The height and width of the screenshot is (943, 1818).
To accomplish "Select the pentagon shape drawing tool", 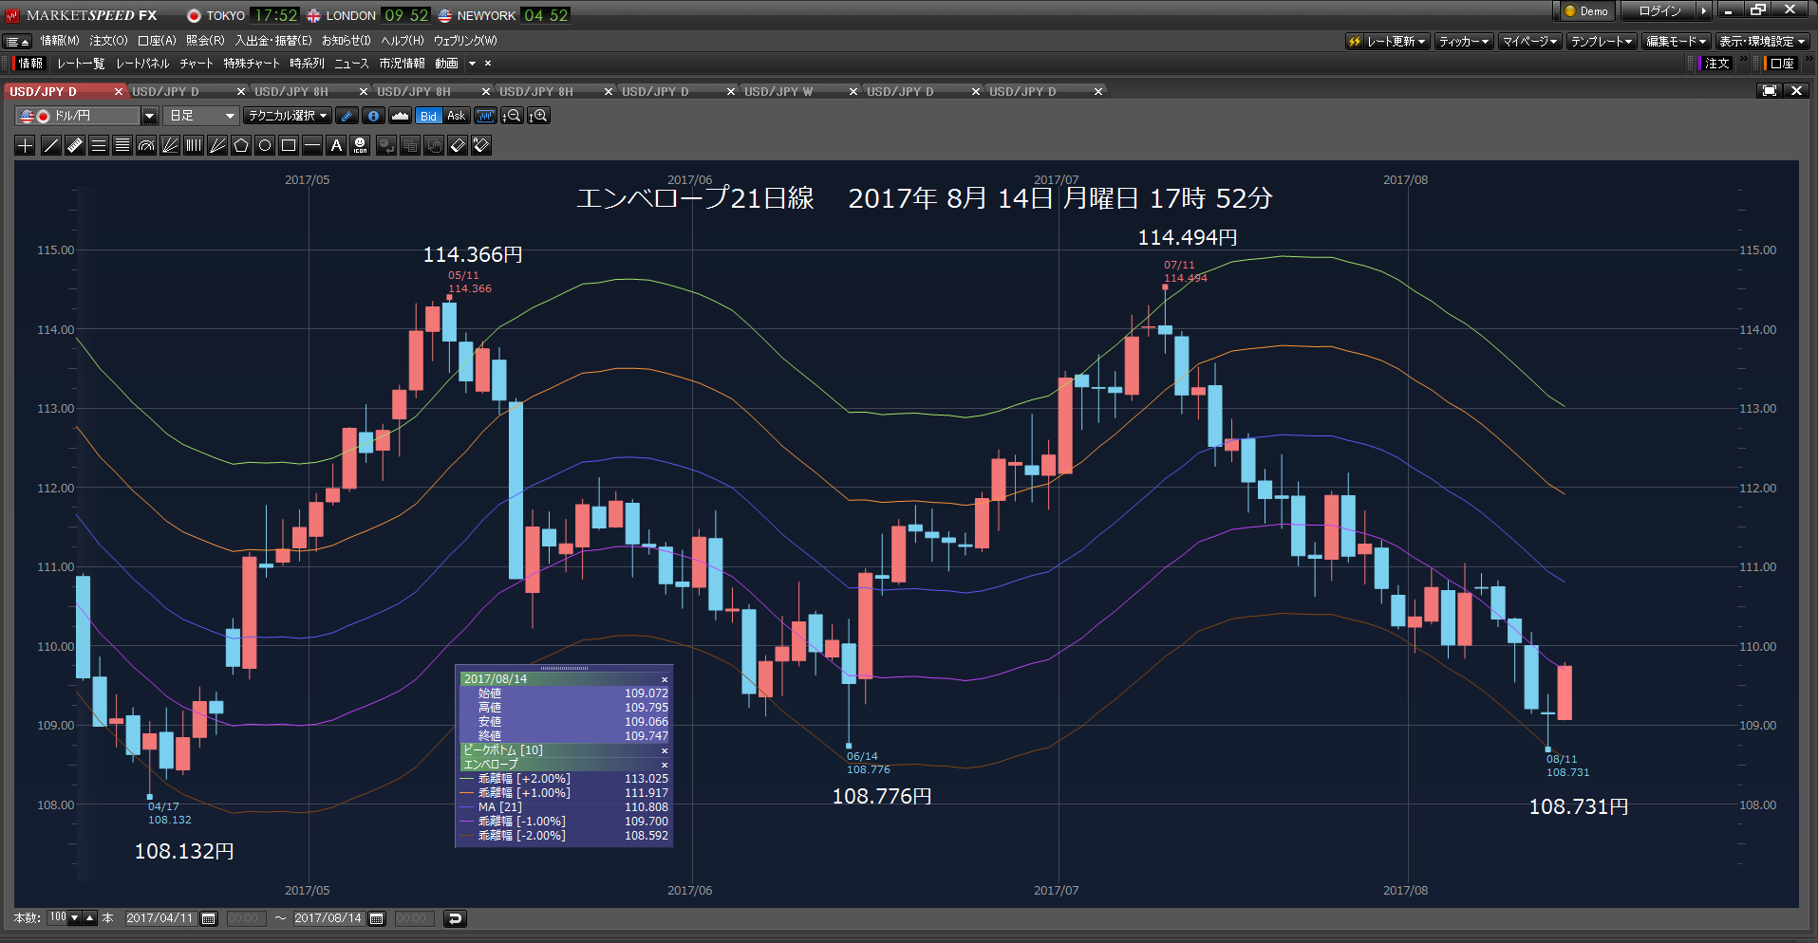I will point(240,145).
